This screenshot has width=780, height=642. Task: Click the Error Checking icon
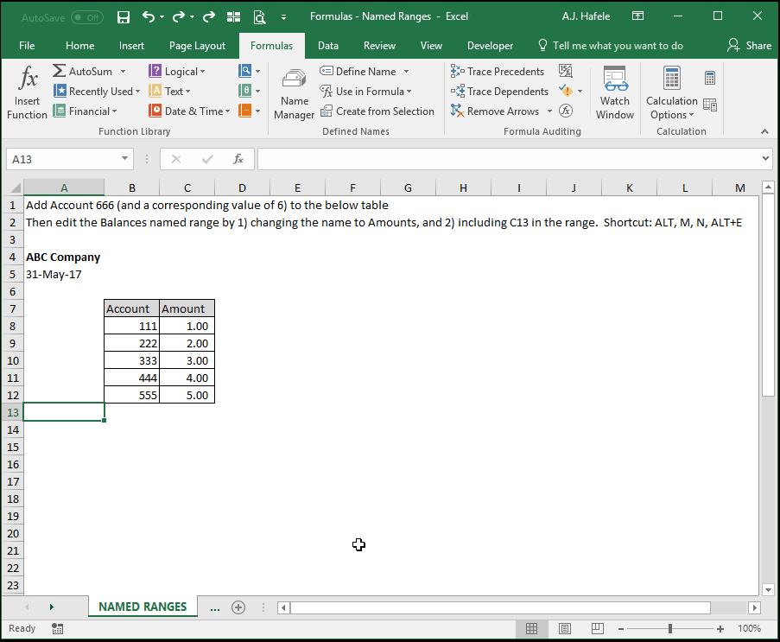[x=566, y=91]
